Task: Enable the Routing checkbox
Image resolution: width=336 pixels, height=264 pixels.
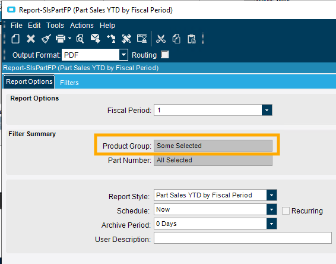Action: (x=165, y=55)
